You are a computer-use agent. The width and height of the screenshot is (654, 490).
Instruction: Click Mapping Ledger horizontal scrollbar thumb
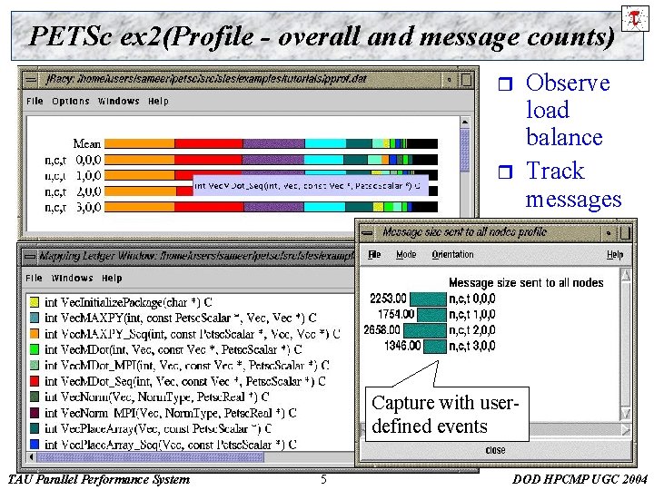tap(150, 457)
